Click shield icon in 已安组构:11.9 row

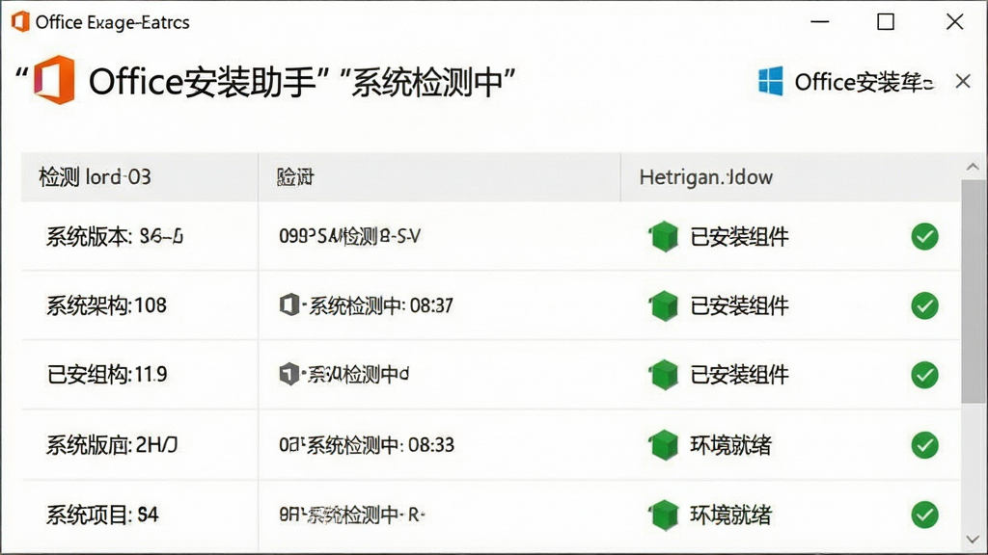coord(288,375)
